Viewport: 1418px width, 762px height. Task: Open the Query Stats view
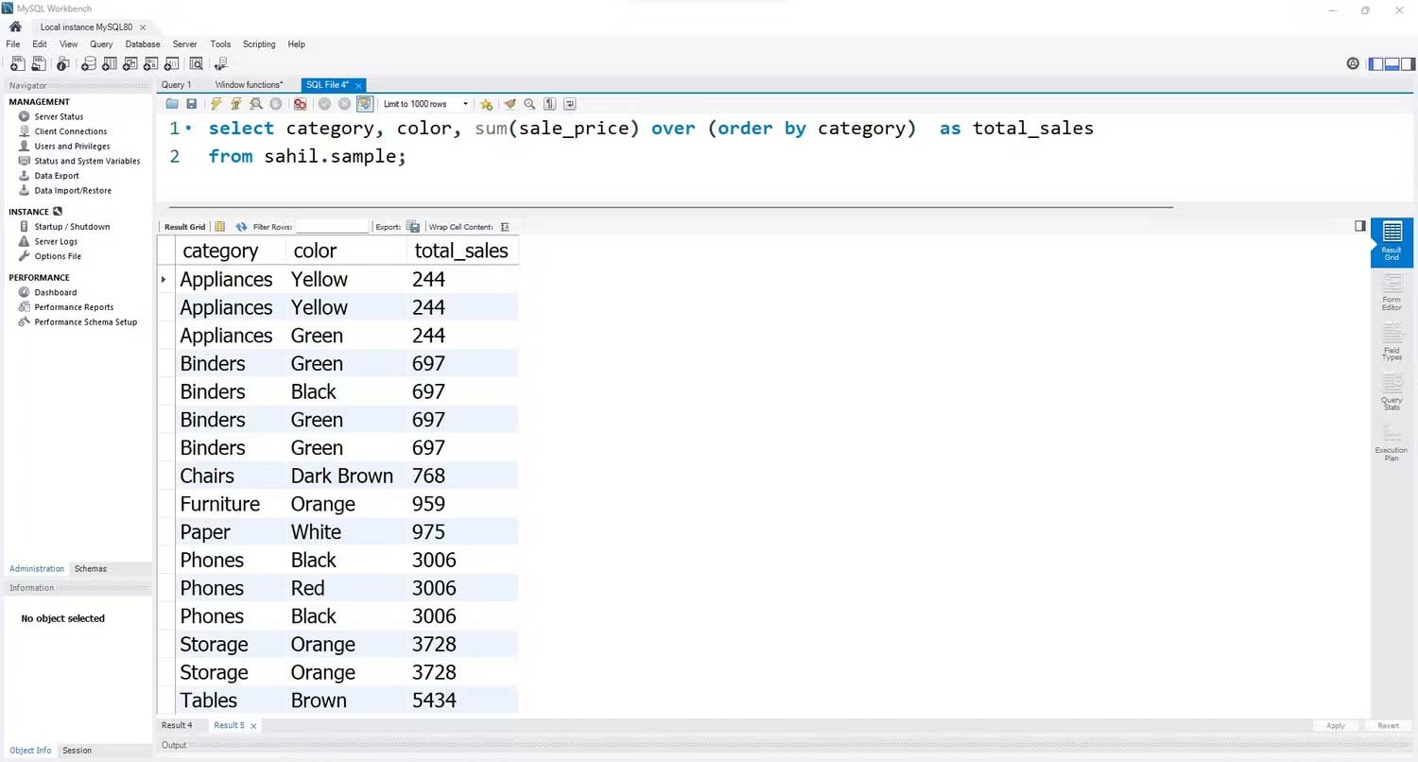coord(1392,391)
